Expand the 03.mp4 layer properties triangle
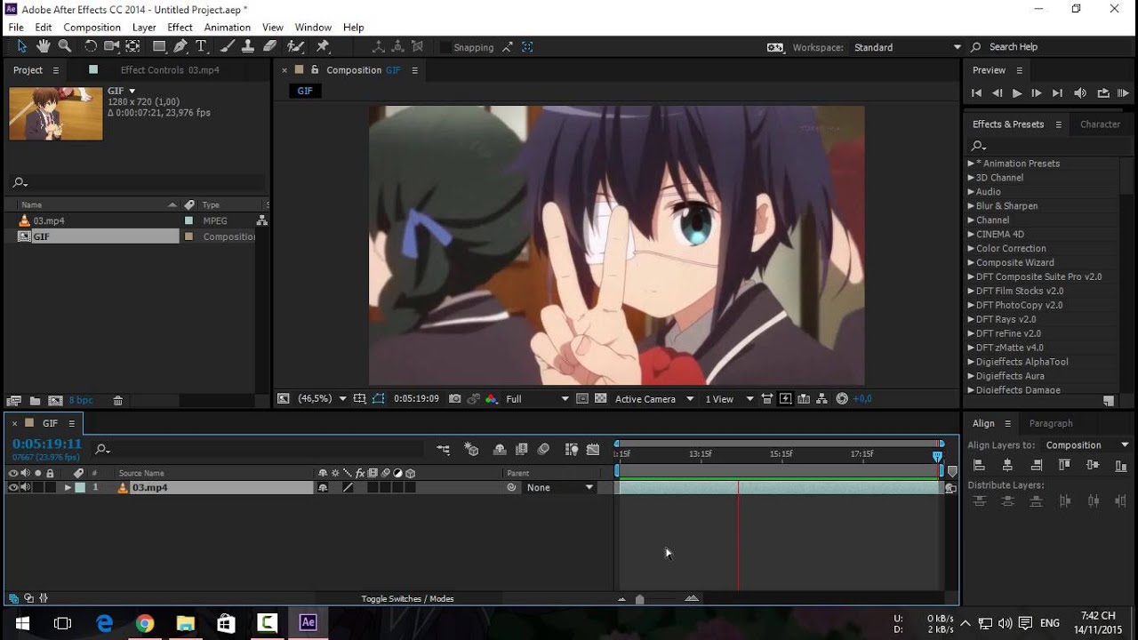This screenshot has width=1138, height=640. click(x=68, y=487)
